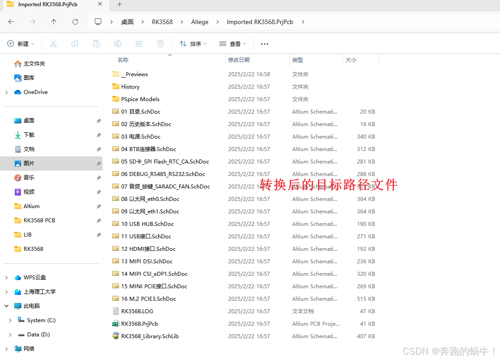Open 下载 in the sidebar
Screen dimensions: 500x360
coord(25,135)
